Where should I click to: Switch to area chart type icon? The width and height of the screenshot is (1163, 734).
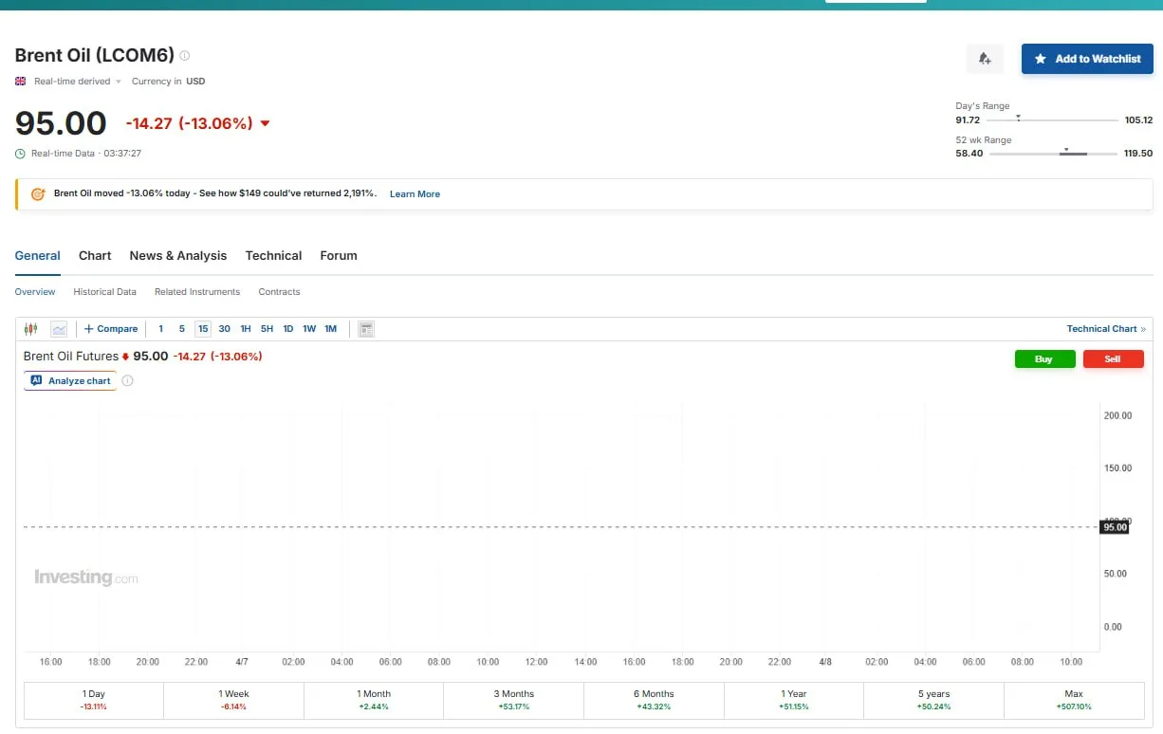point(59,329)
